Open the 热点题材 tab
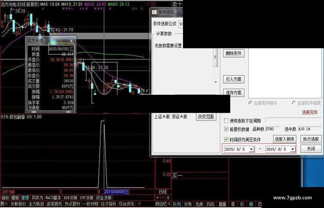Viewport: 324px width, 208px height. [72, 204]
